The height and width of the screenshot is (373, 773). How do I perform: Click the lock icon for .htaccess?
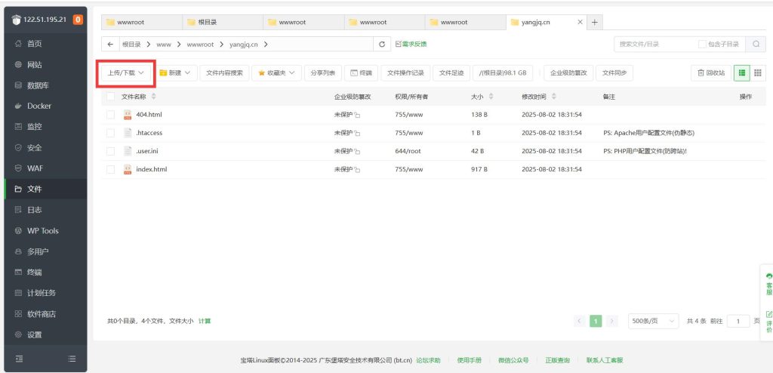pyautogui.click(x=357, y=134)
